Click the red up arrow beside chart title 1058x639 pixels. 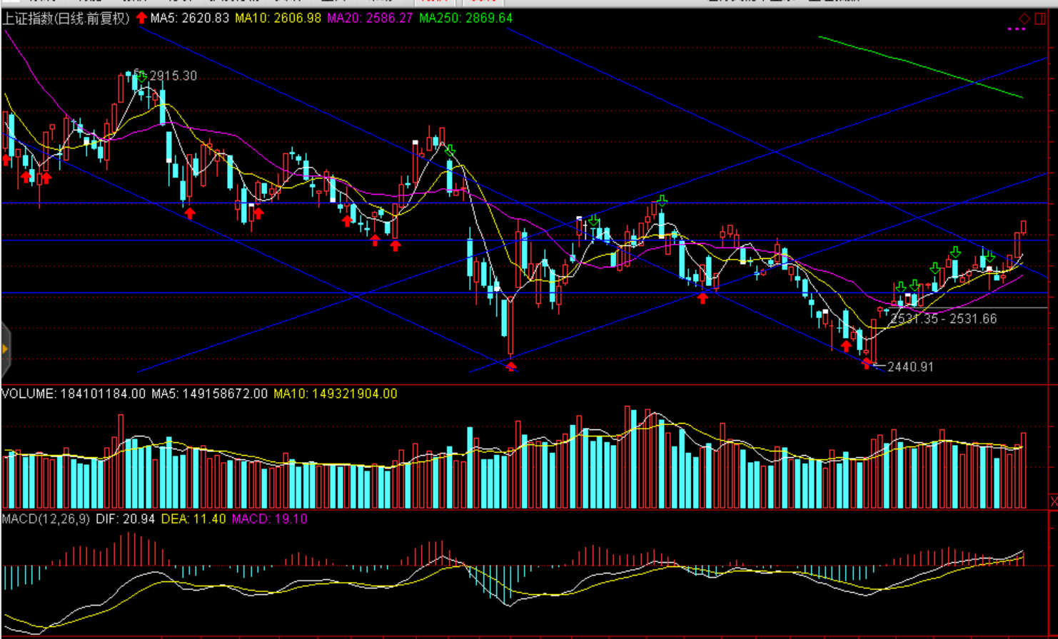coord(141,18)
